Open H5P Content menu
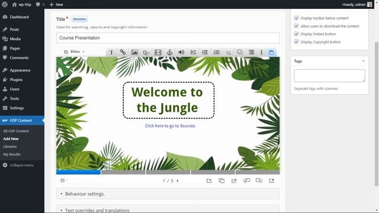This screenshot has height=213, width=379. [x=22, y=120]
